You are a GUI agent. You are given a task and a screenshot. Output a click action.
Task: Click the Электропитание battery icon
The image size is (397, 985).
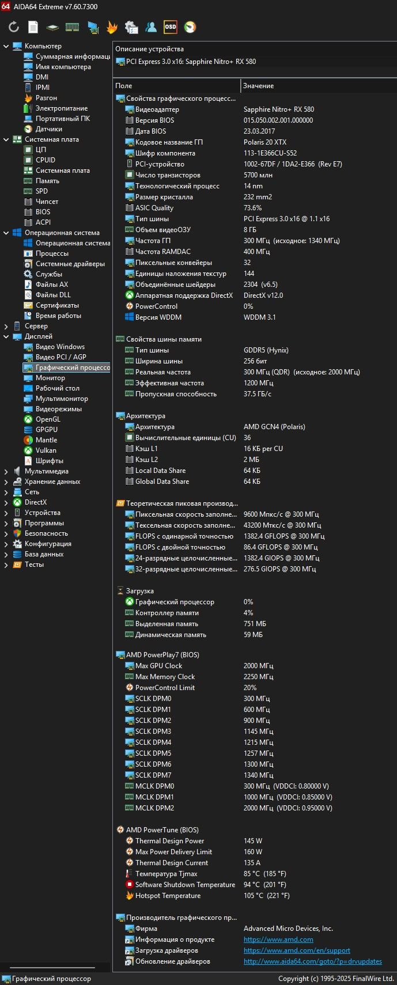pos(28,108)
